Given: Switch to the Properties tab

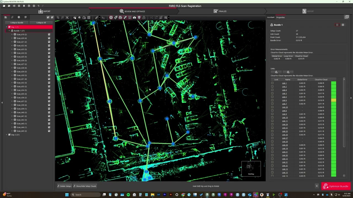Looking at the screenshot, I should coord(280,17).
